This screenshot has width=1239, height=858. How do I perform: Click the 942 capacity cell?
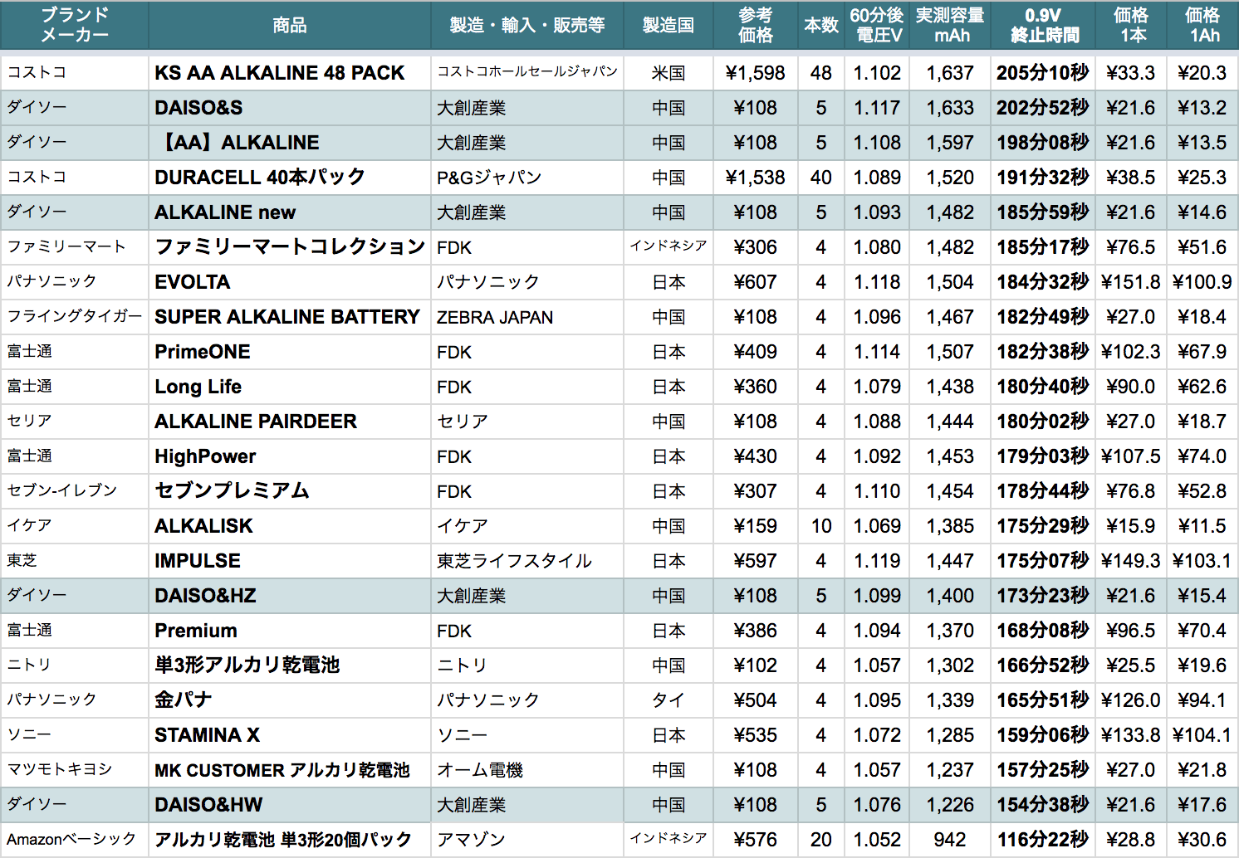(950, 840)
